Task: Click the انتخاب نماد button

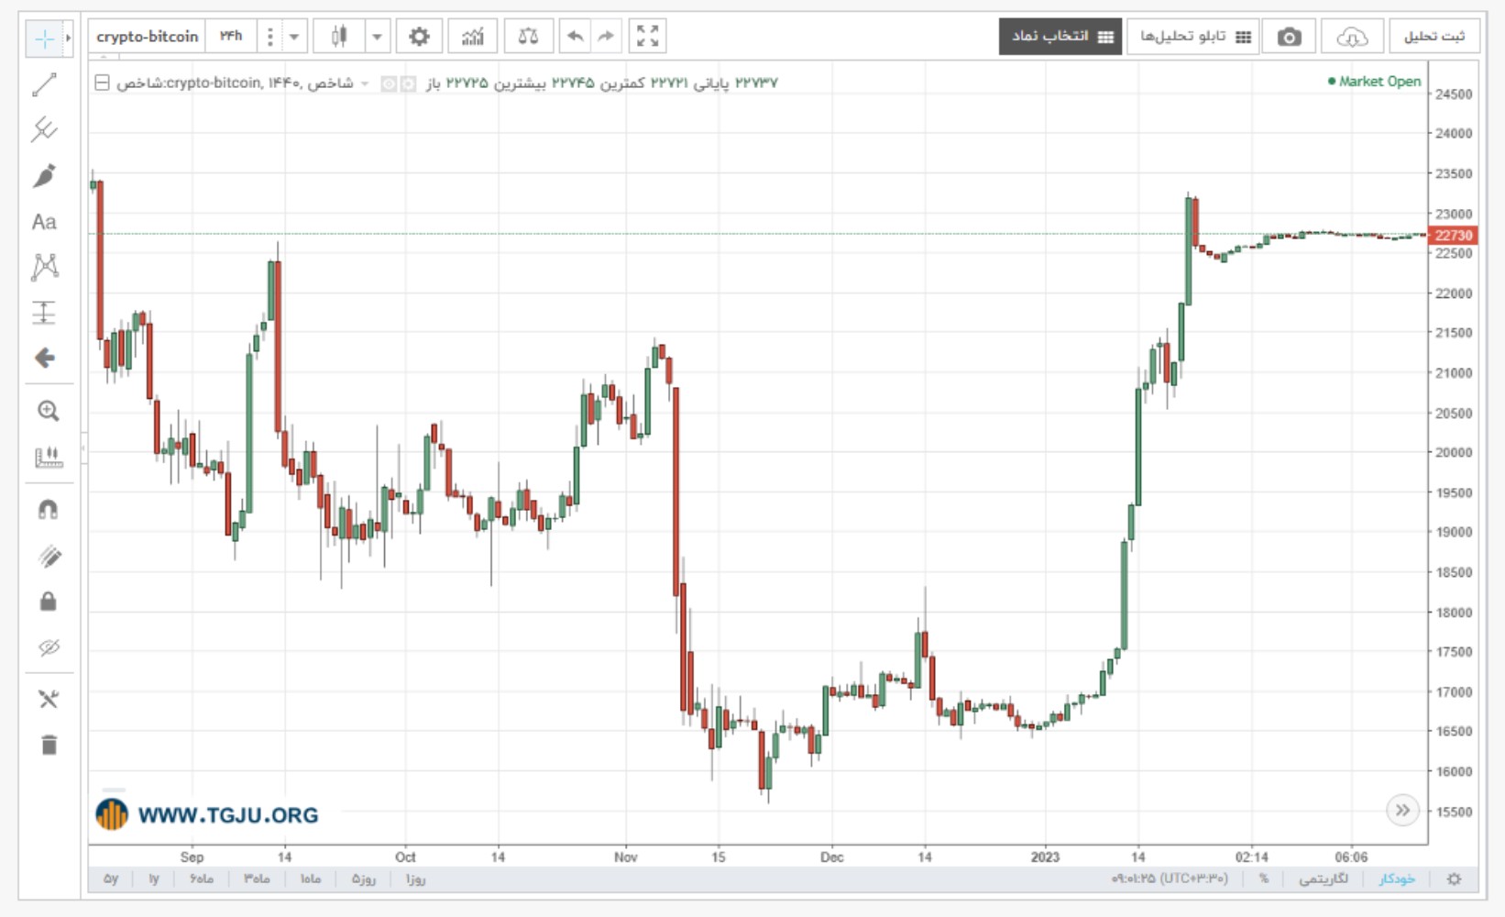Action: click(x=1060, y=37)
